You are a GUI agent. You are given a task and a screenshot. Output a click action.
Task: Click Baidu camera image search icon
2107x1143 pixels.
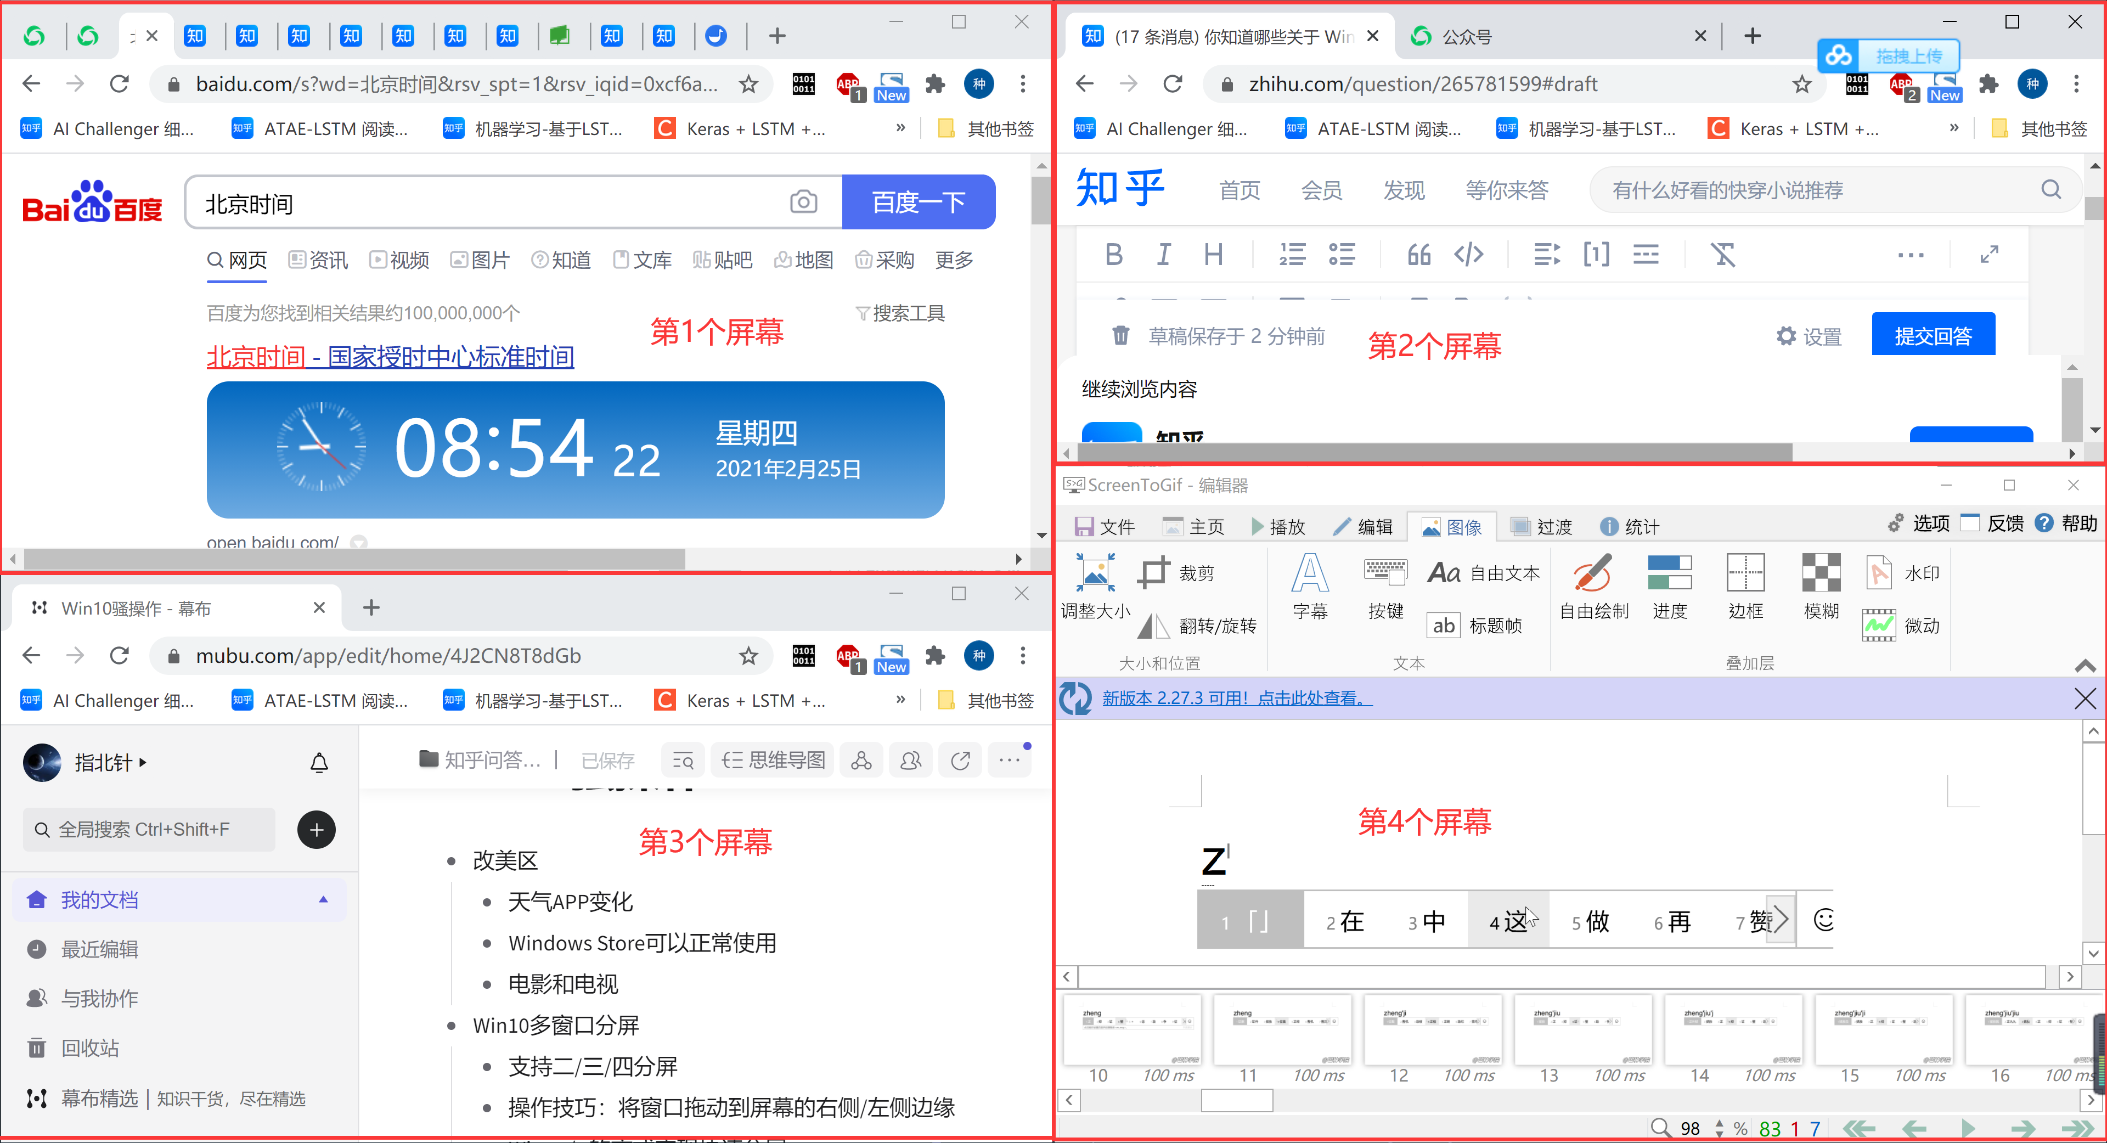pos(803,202)
